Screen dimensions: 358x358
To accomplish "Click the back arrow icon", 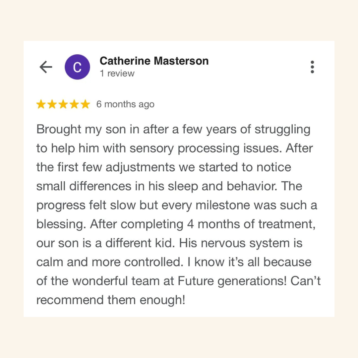I will (46, 67).
